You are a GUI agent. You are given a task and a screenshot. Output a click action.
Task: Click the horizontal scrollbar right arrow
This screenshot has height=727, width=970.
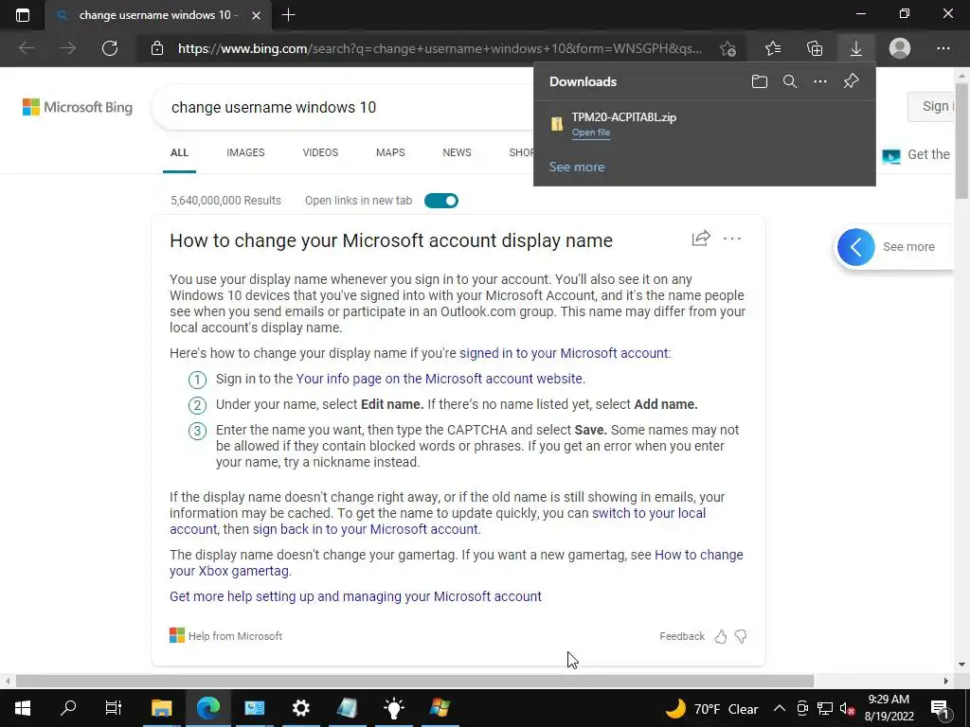pos(946,681)
